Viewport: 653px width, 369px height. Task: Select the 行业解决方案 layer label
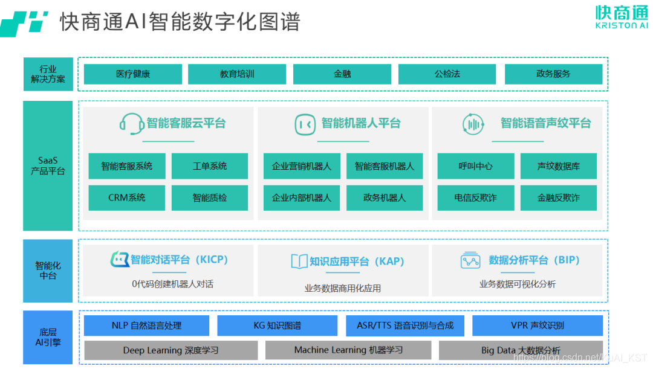48,74
